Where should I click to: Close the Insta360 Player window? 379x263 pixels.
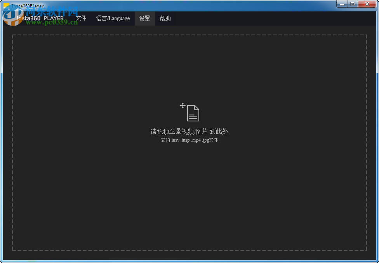pos(367,4)
